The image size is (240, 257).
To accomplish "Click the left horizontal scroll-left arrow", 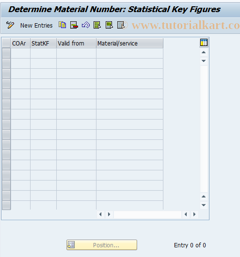I will click(x=100, y=214).
